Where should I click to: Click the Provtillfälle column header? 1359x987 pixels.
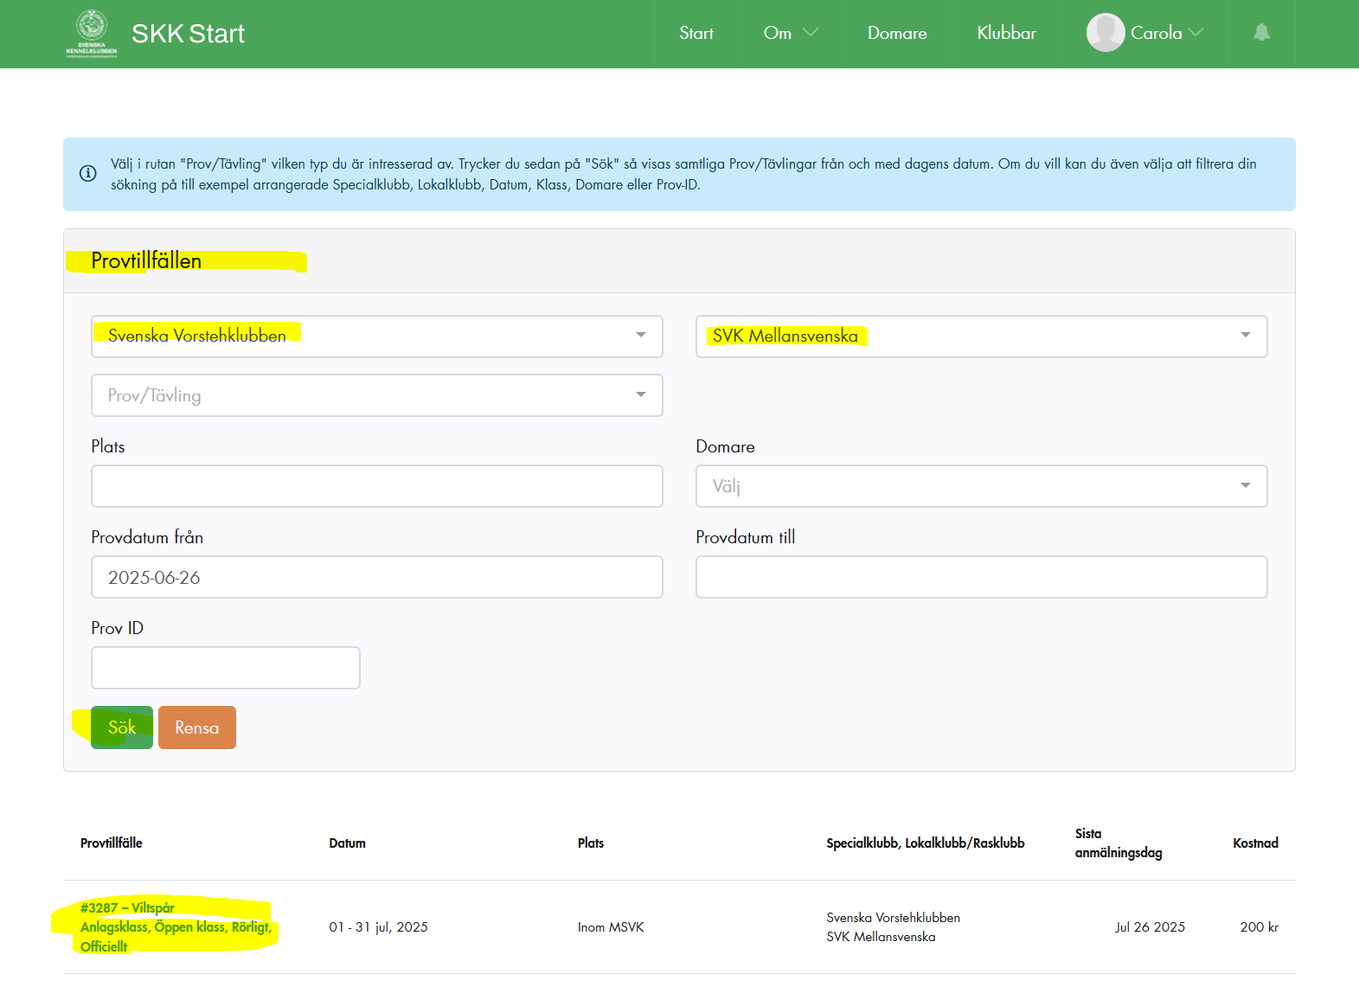(x=112, y=843)
